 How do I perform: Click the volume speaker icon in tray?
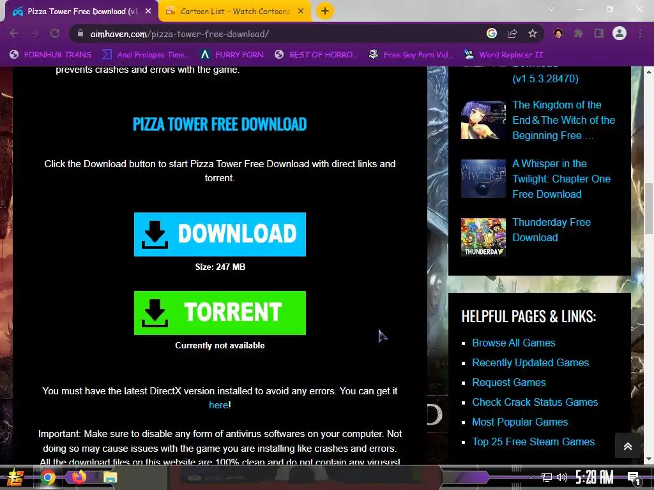[562, 477]
